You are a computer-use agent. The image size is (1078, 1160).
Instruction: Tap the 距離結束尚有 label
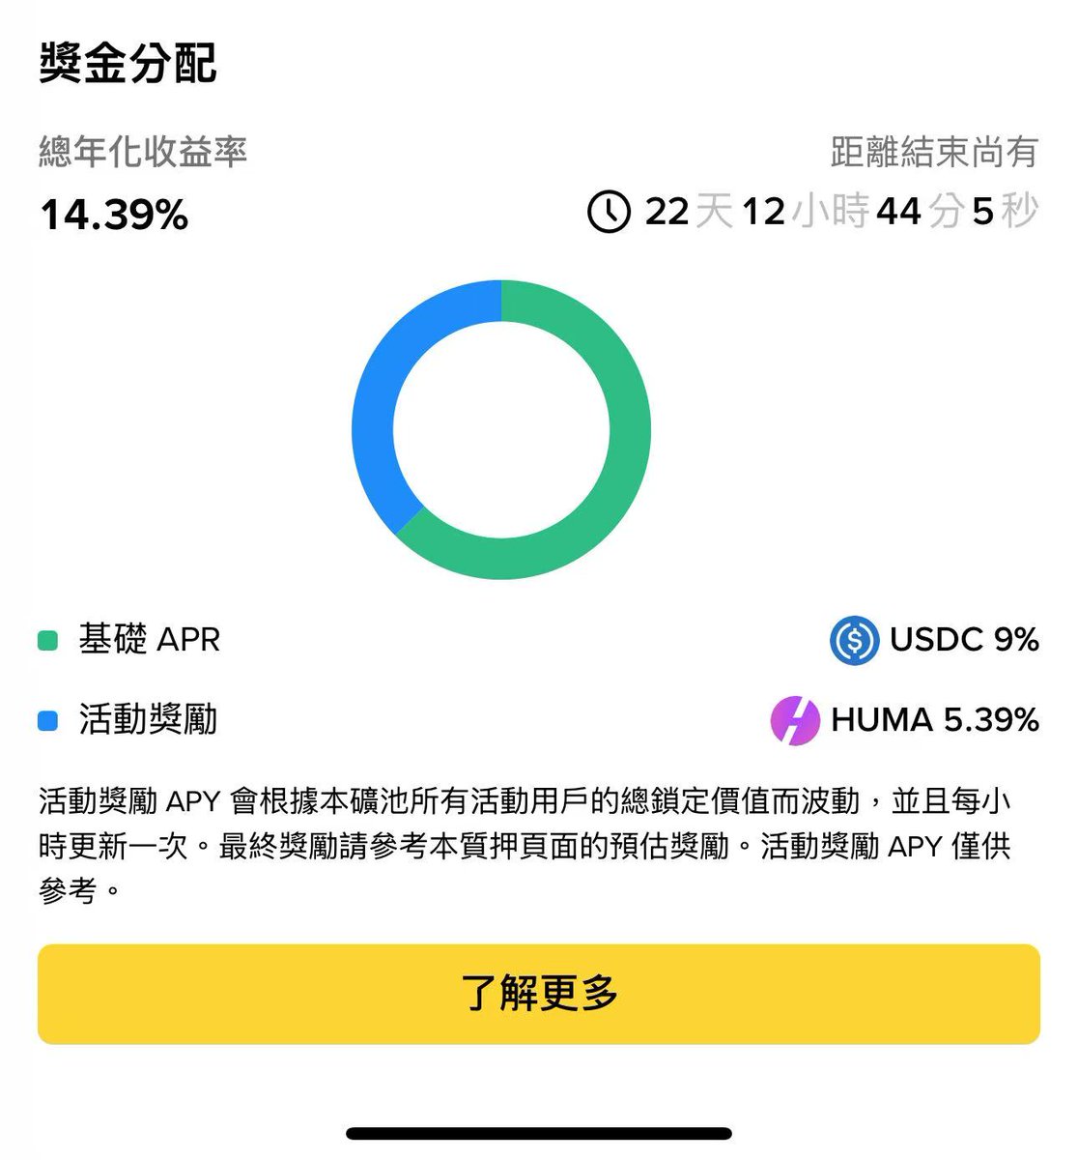click(x=934, y=153)
